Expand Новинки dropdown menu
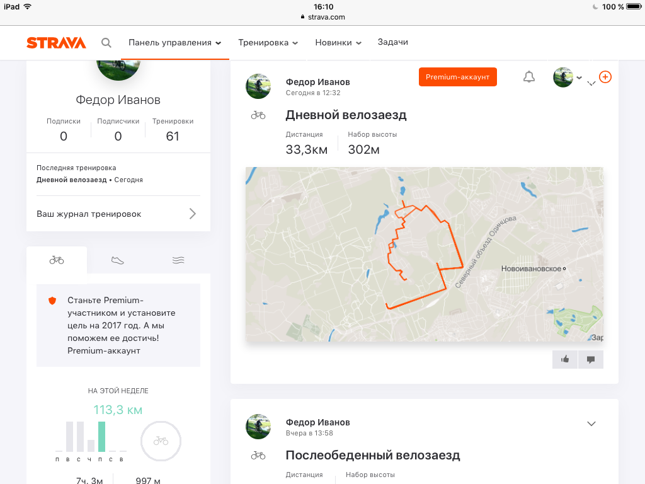The image size is (645, 484). (x=338, y=43)
